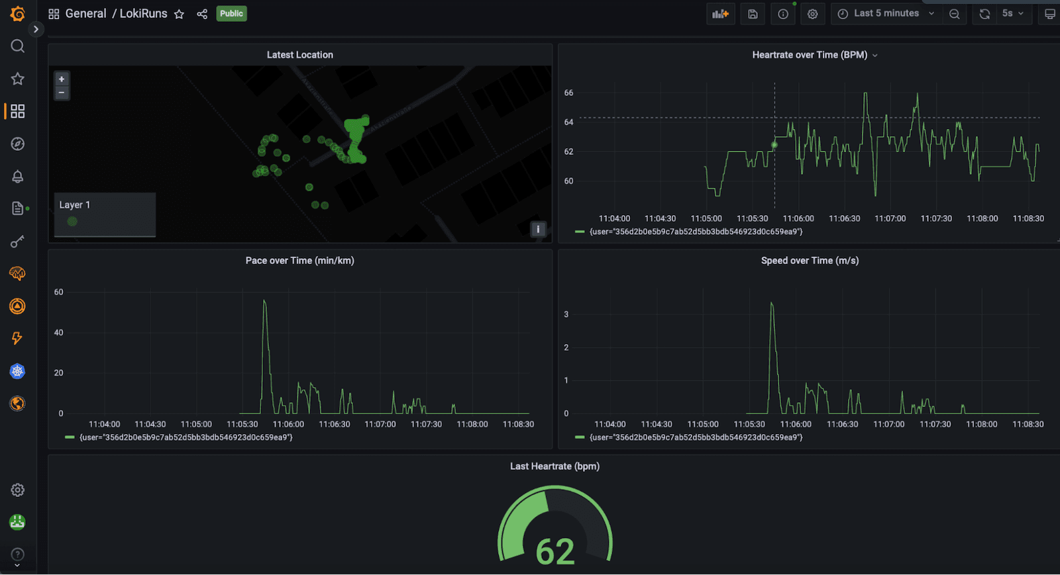Screen dimensions: 1060x575
Task: Open the Last 5 minutes time picker
Action: pos(885,14)
